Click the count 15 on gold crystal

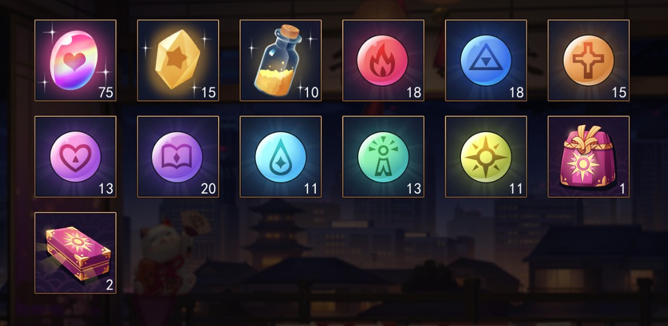208,92
